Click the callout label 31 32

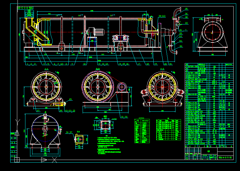click(124, 117)
